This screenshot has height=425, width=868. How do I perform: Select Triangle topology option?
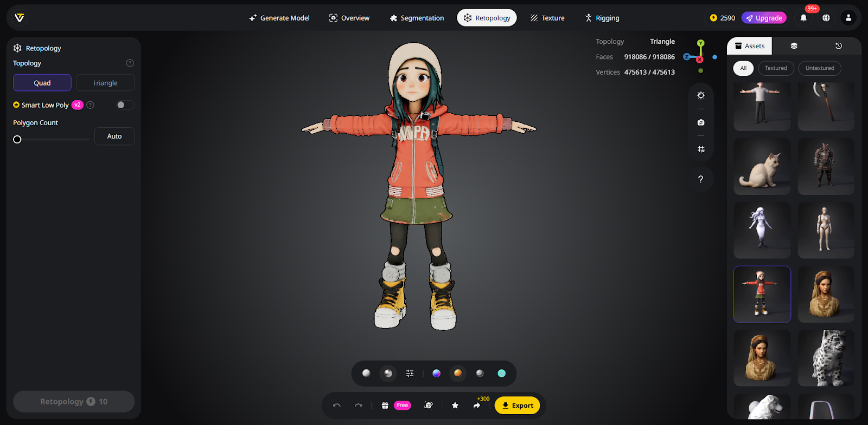(x=105, y=83)
